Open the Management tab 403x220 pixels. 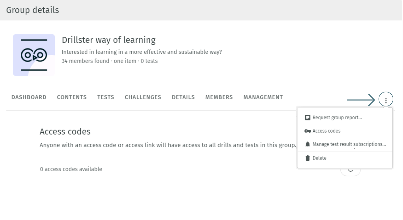(x=263, y=97)
